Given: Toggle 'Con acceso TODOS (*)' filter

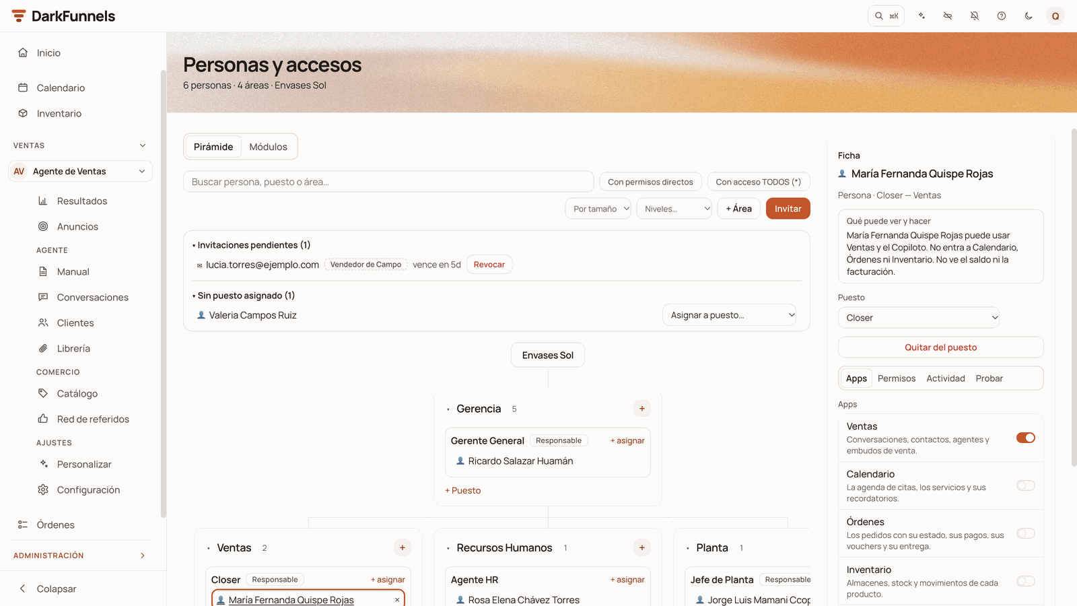Looking at the screenshot, I should point(759,182).
